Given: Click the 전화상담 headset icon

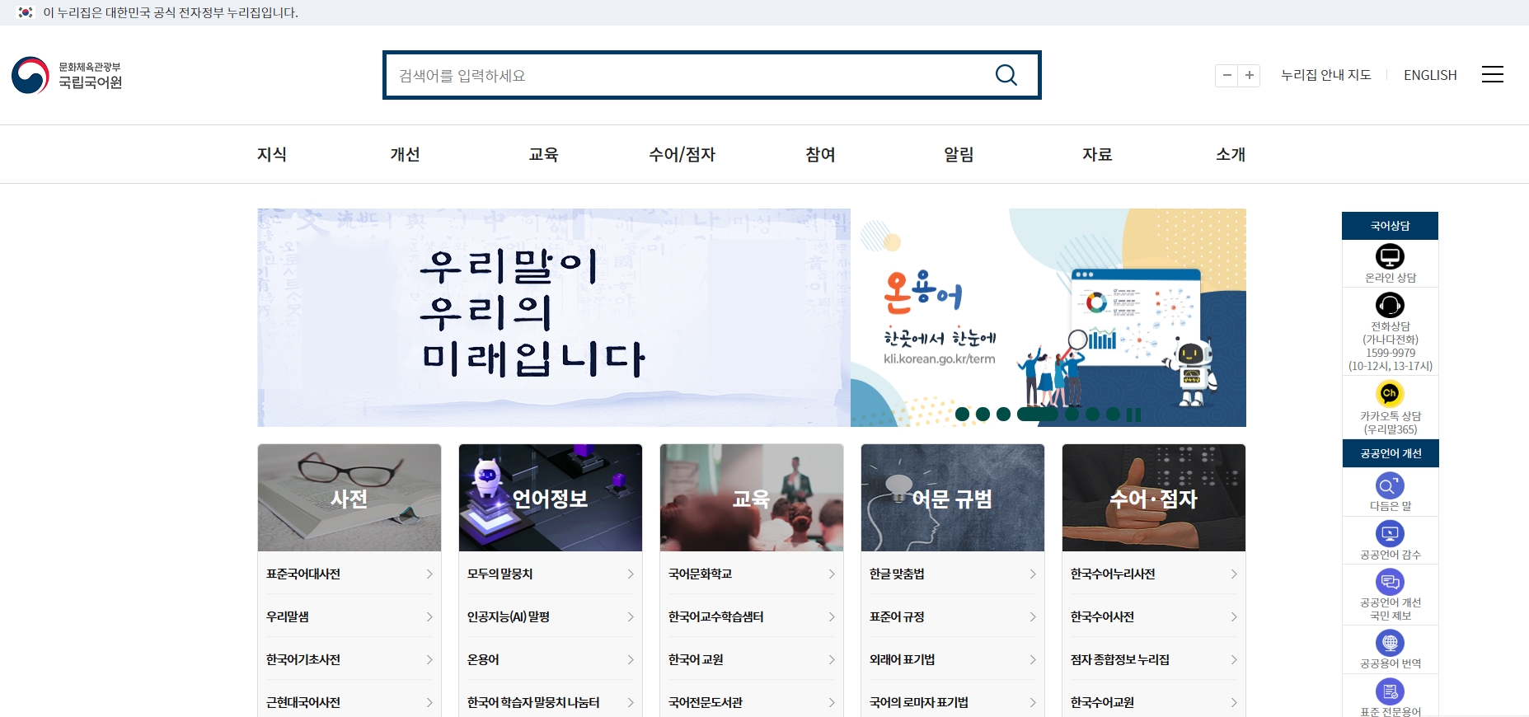Looking at the screenshot, I should click(x=1390, y=305).
